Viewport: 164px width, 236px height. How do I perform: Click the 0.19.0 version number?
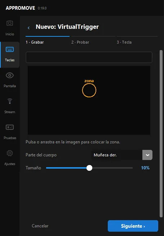tap(42, 8)
